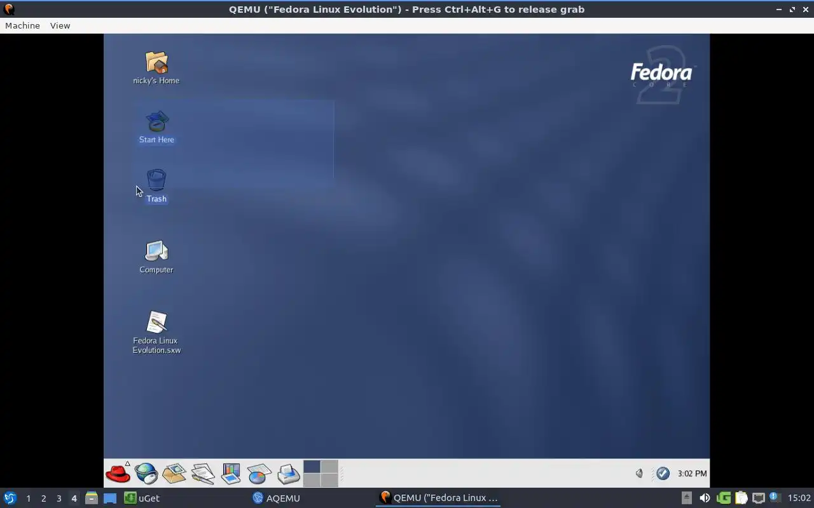Click the removable media eject tray icon
This screenshot has width=814, height=508.
pyautogui.click(x=686, y=498)
